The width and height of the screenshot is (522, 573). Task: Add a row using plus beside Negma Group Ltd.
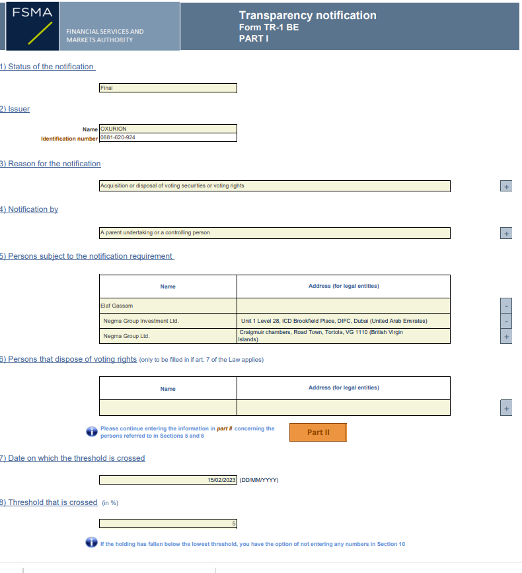point(506,337)
